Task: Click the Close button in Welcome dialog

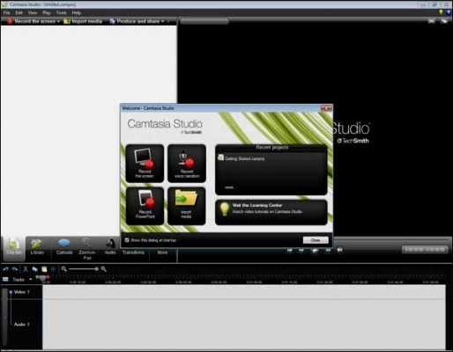Action: click(x=316, y=240)
